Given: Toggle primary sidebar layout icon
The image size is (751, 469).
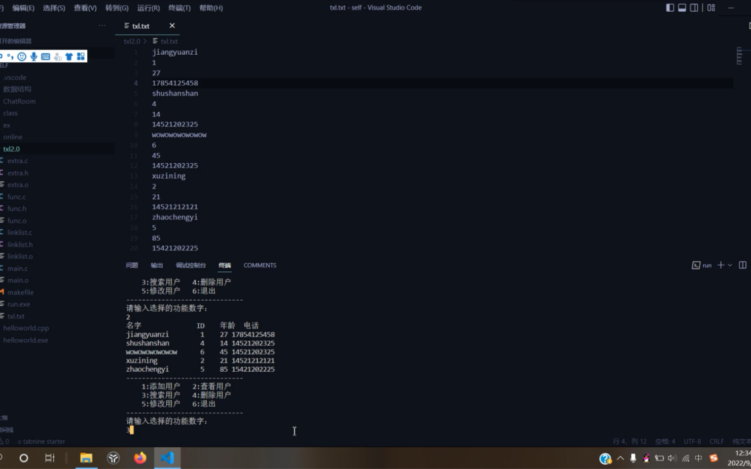Looking at the screenshot, I should pos(670,8).
